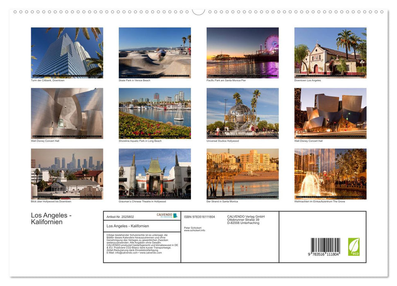The image size is (397, 286).
Task: Open the Shoreline Aquatic Park in Long Beach photo
Action: coord(155,112)
